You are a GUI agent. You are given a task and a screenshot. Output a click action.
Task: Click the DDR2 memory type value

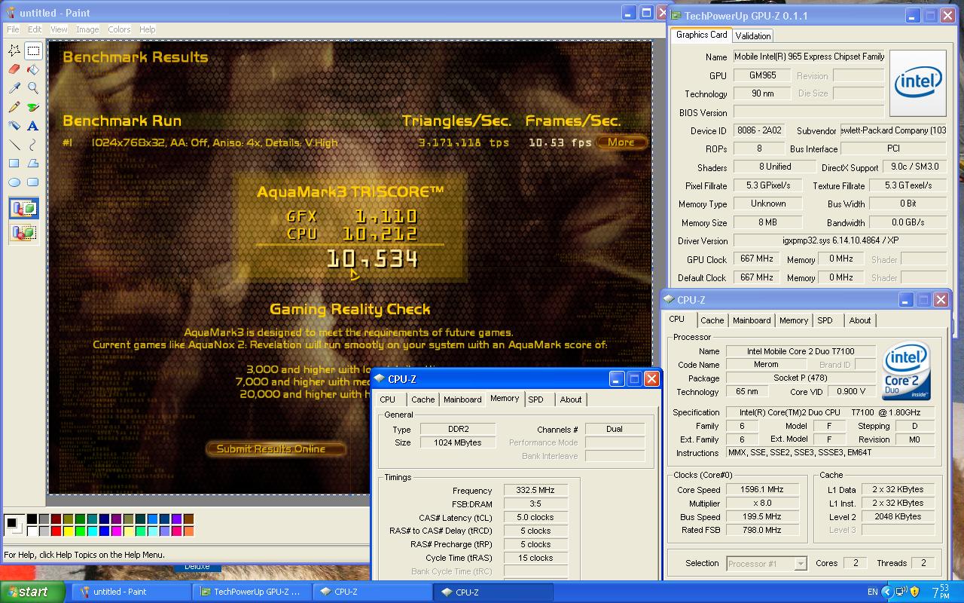coord(458,429)
